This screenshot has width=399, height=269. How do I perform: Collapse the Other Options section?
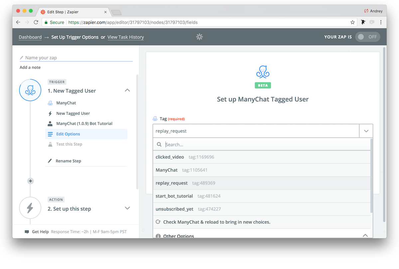click(x=365, y=236)
